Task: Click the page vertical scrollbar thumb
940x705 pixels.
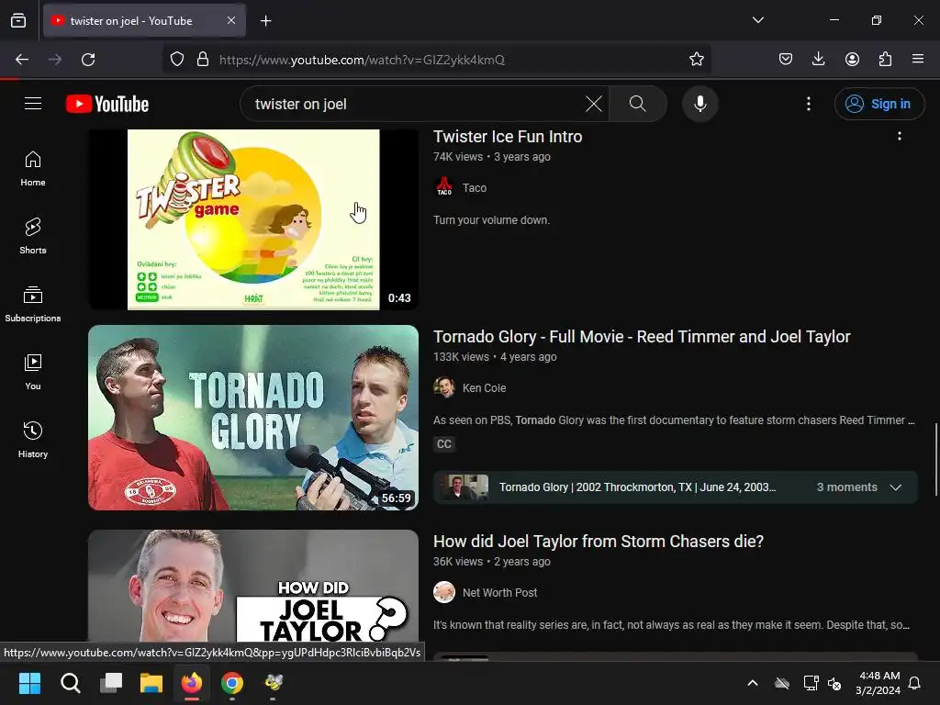Action: coord(935,459)
